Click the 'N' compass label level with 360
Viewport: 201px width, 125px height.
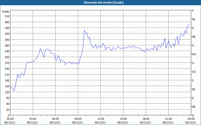click(x=193, y=45)
